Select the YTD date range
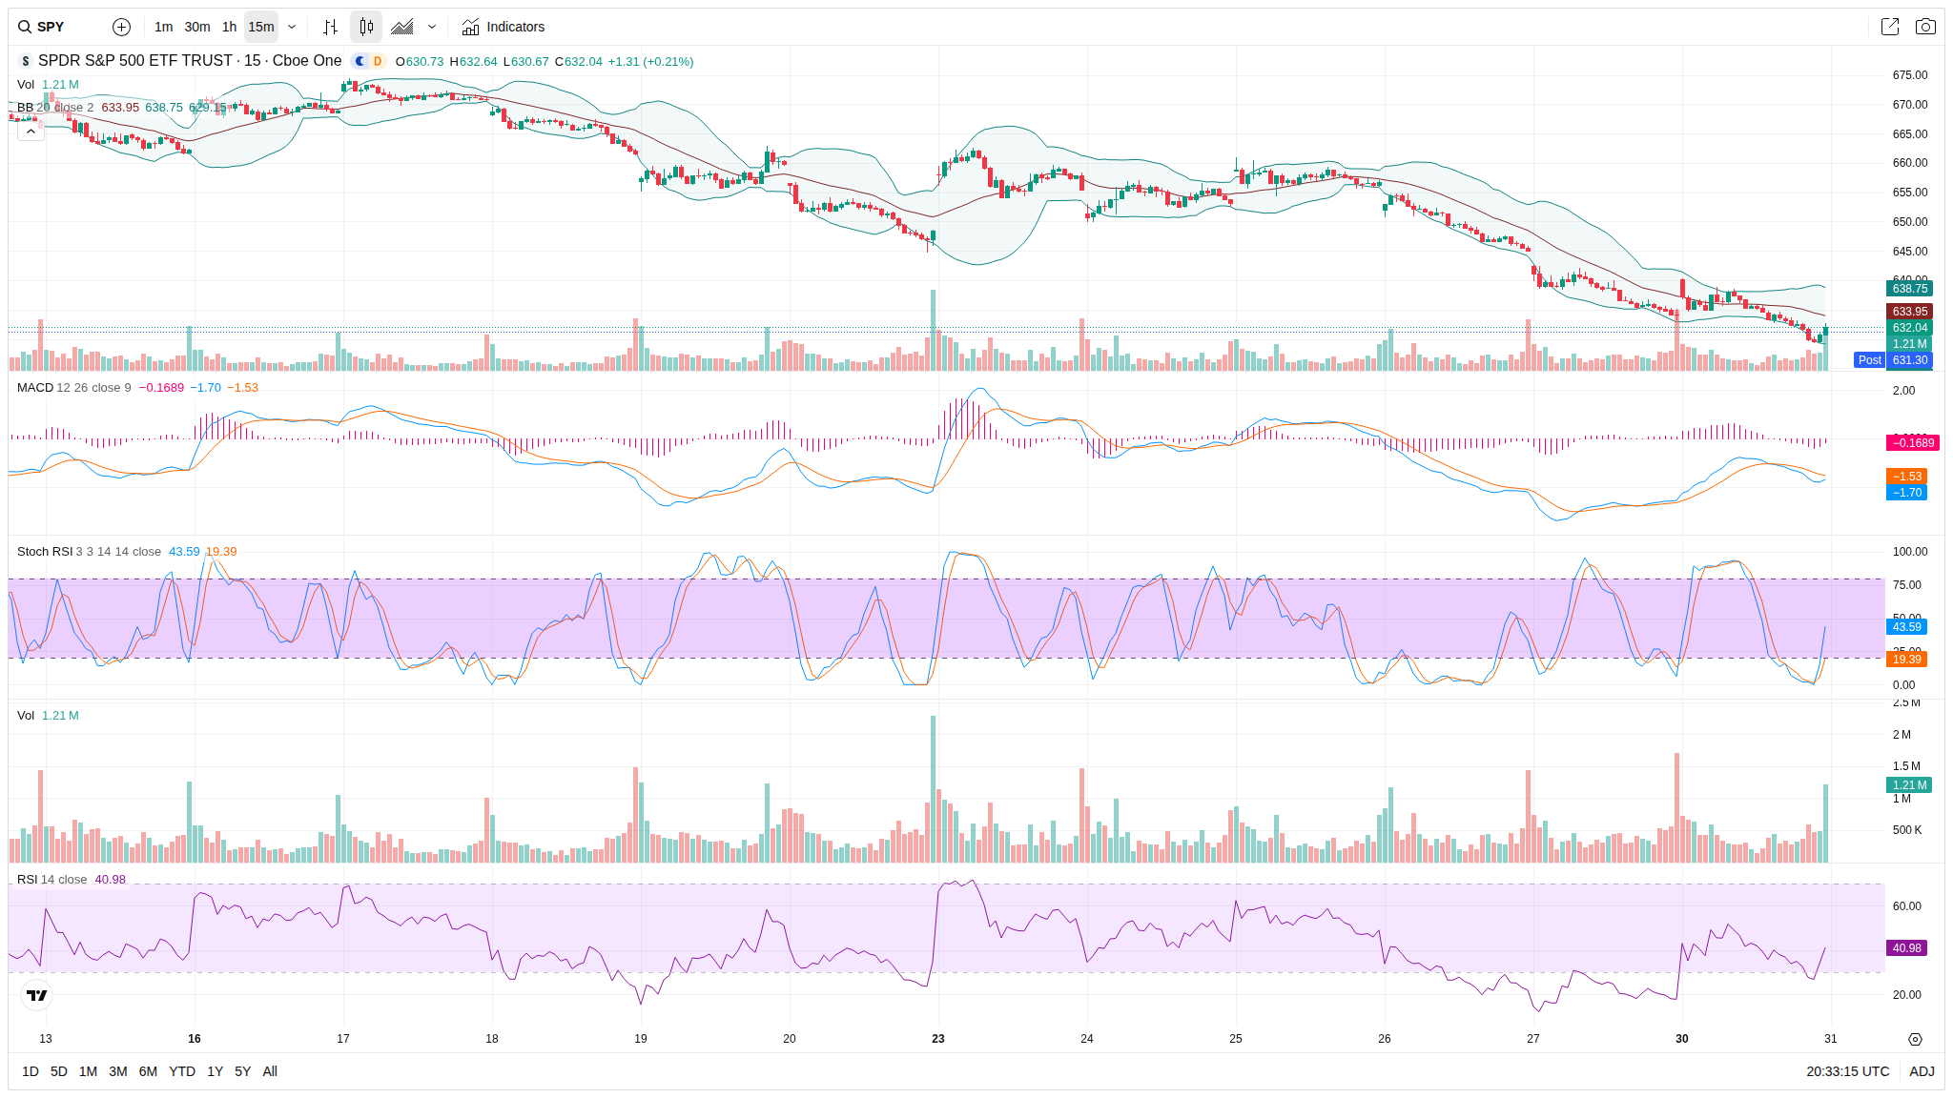Image resolution: width=1953 pixels, height=1098 pixels. (181, 1071)
